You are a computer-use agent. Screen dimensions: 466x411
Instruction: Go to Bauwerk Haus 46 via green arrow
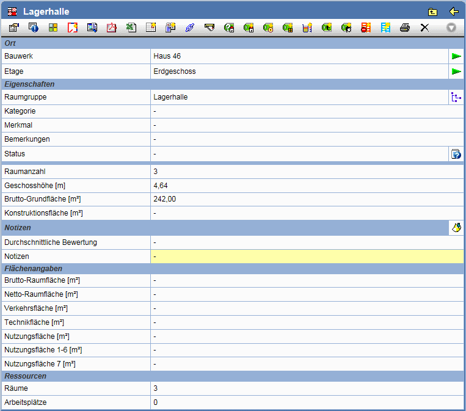456,56
